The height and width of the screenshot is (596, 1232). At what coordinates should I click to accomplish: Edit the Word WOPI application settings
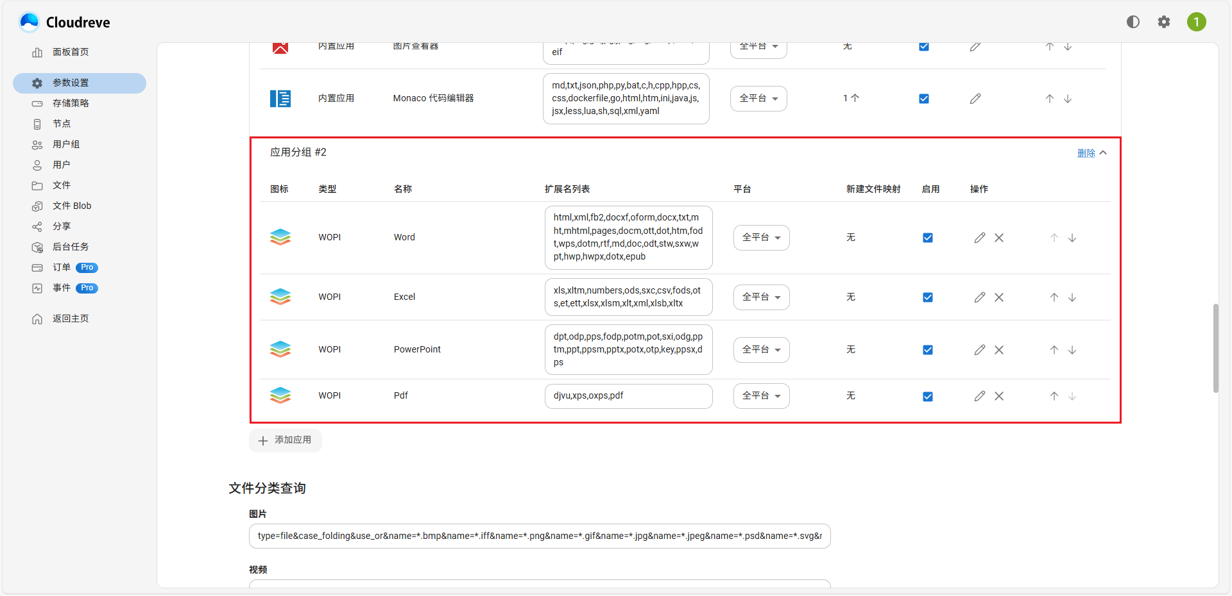(980, 237)
